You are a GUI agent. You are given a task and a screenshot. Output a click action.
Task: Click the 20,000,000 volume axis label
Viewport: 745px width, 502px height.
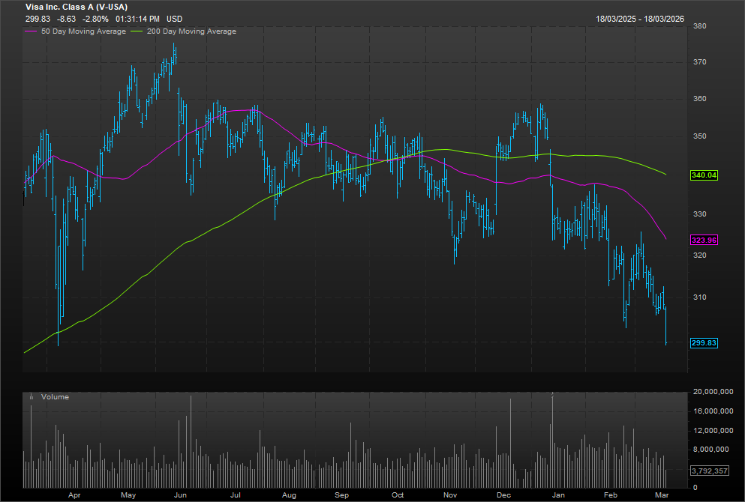click(713, 391)
